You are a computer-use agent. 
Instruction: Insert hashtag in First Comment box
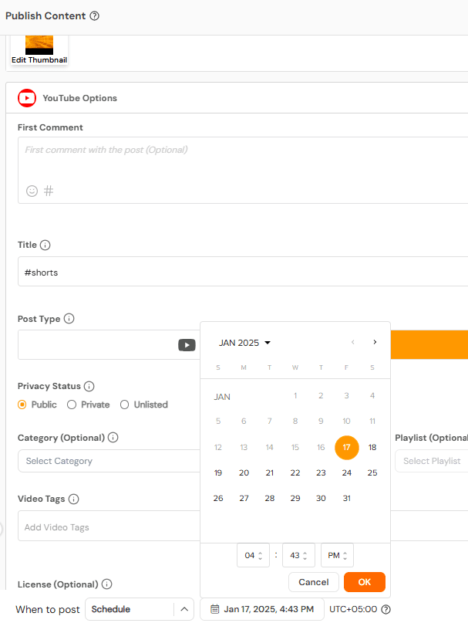coord(49,191)
